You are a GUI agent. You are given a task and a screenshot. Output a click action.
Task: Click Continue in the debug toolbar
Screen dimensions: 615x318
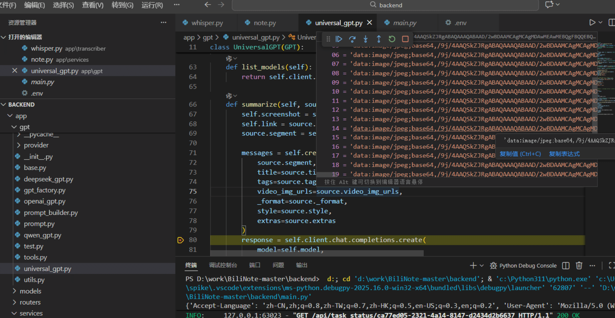pyautogui.click(x=339, y=39)
